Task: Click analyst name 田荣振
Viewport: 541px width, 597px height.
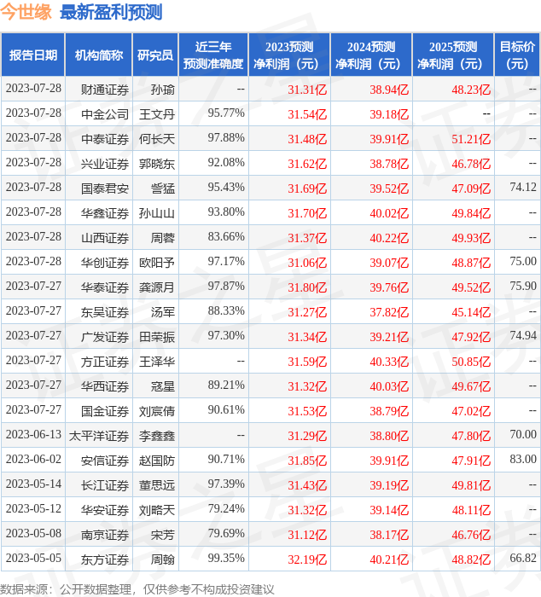Action: point(157,338)
